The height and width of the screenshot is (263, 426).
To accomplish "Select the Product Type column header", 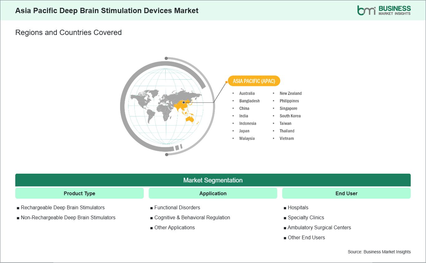I will click(80, 193).
